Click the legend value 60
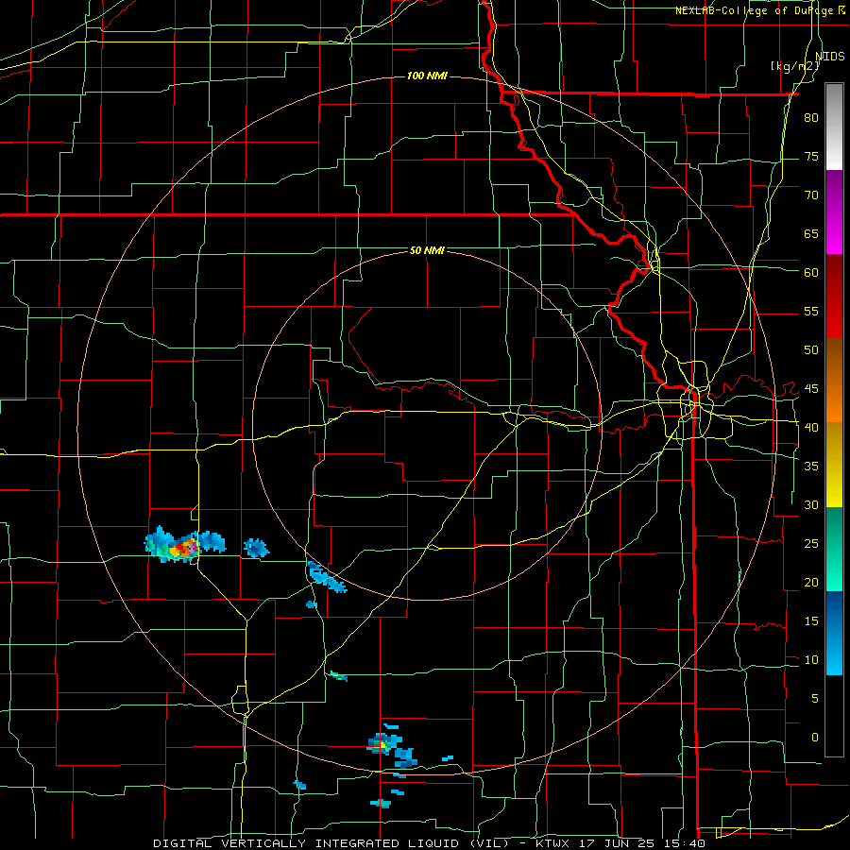This screenshot has height=850, width=850. pyautogui.click(x=811, y=273)
